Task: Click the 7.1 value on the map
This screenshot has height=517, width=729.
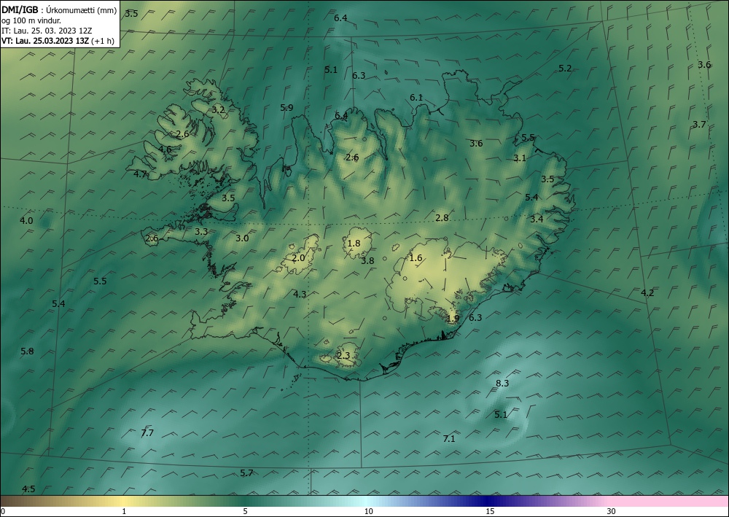Action: pyautogui.click(x=448, y=439)
